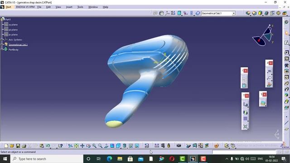
Task: Open the Geometrical Set.1 dropdown
Action: (234, 13)
